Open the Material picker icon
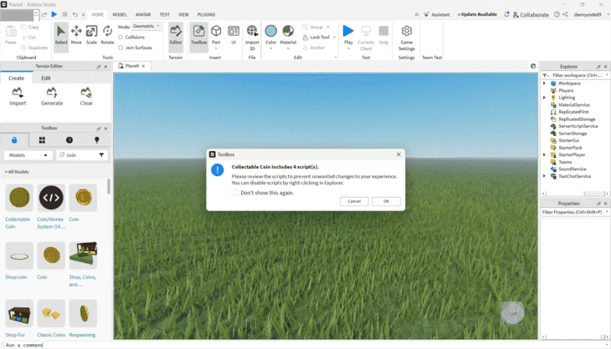The height and width of the screenshot is (349, 611). point(288,31)
